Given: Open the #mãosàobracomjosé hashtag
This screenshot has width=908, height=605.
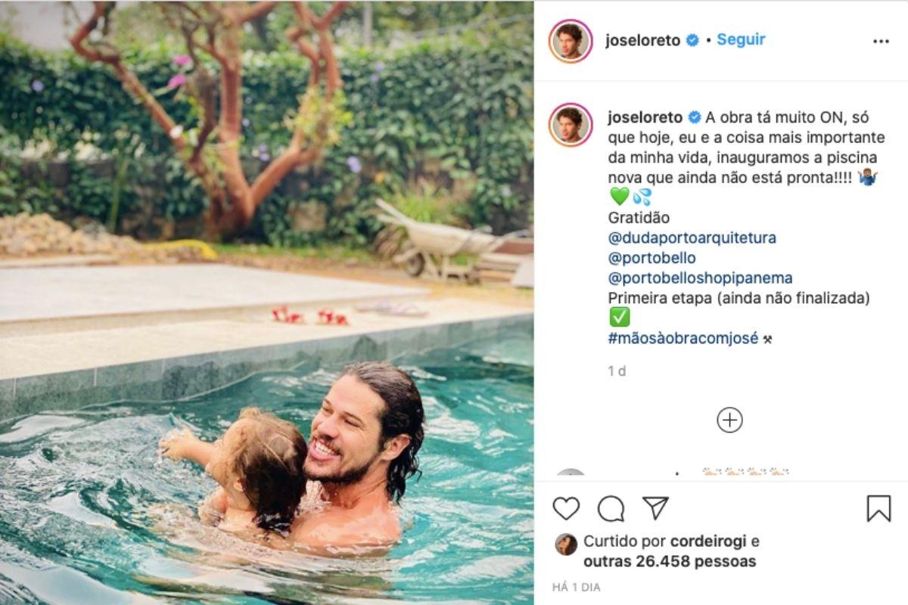Looking at the screenshot, I should click(683, 338).
